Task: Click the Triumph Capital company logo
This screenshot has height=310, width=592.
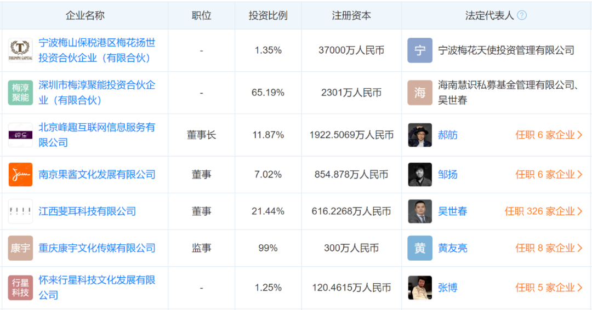Action: [21, 50]
